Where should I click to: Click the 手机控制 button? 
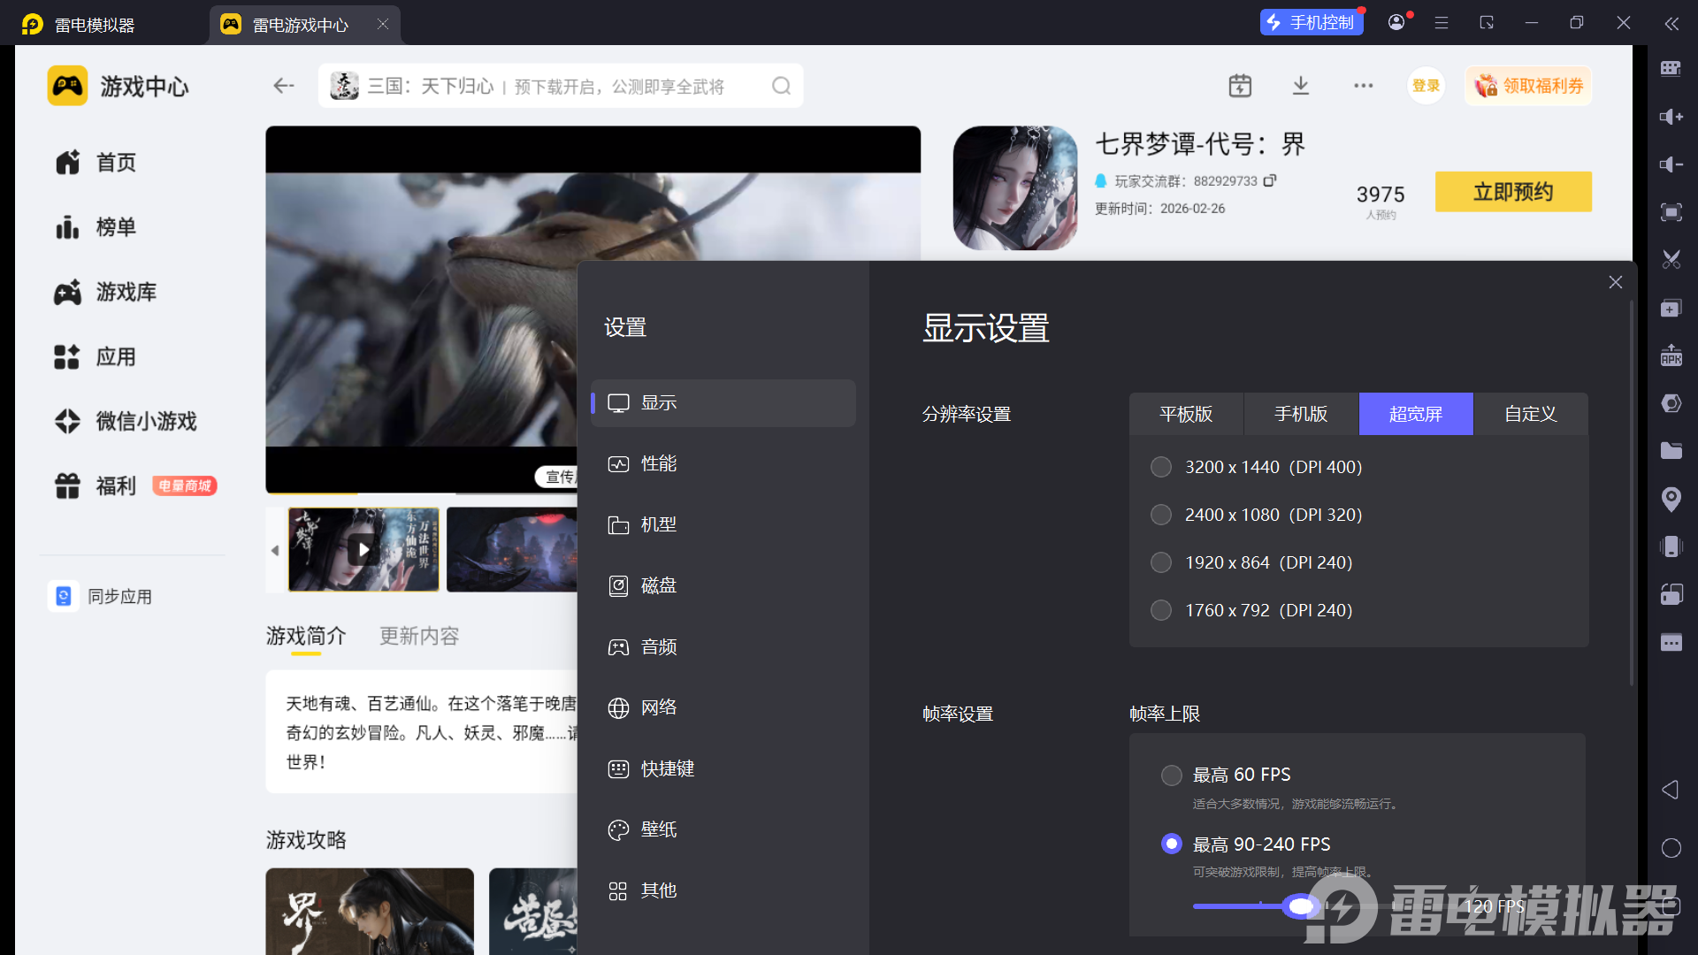click(x=1311, y=22)
